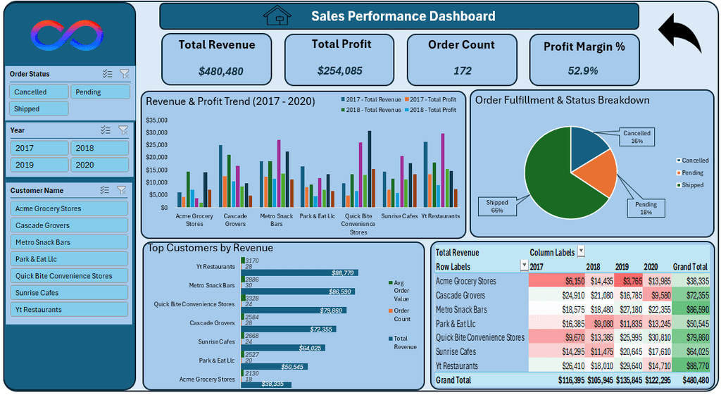This screenshot has height=395, width=721.
Task: Toggle multi-select on the Year slicer
Action: pos(106,130)
